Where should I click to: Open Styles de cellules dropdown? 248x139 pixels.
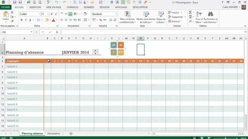(161, 17)
